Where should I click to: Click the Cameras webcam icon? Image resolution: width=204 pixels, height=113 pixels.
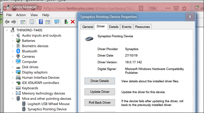click(18, 56)
